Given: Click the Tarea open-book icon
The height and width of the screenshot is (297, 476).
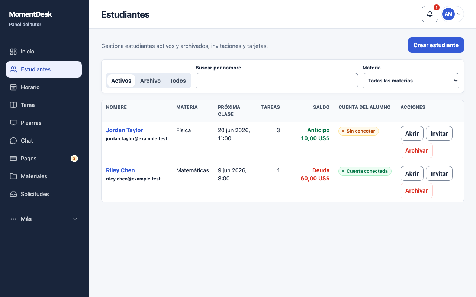Looking at the screenshot, I should click(x=13, y=105).
